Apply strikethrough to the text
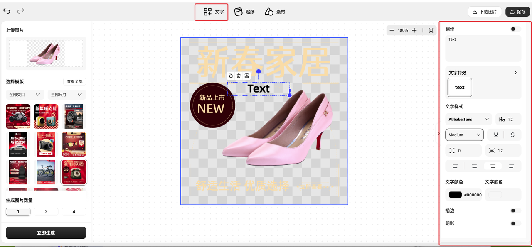This screenshot has height=247, width=532. point(512,135)
